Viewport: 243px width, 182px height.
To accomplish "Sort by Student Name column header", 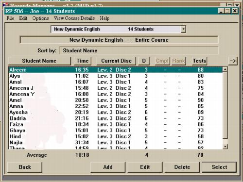I will pos(39,61).
